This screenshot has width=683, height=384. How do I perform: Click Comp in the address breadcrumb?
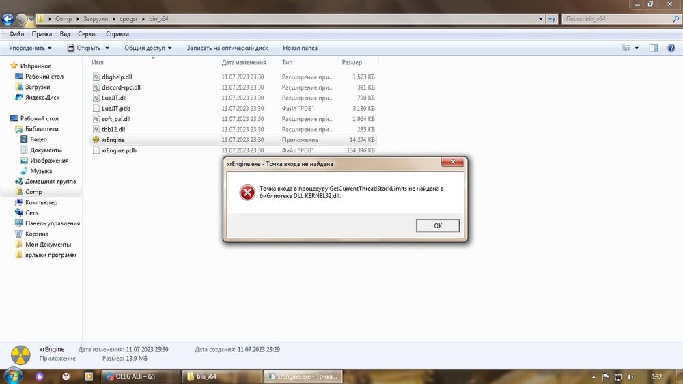point(64,19)
